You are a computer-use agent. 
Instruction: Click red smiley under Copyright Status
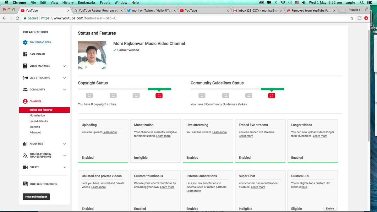[x=159, y=95]
